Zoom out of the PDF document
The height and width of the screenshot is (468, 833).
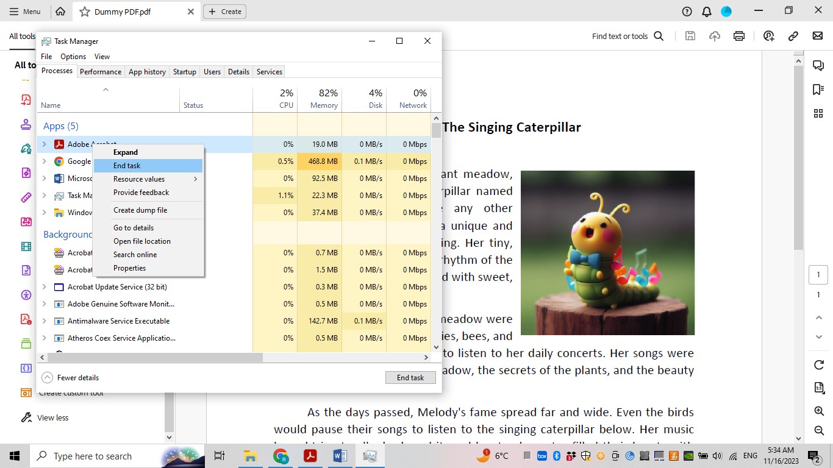coord(818,431)
